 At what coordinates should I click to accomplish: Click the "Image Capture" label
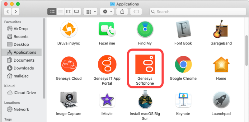click(68, 114)
